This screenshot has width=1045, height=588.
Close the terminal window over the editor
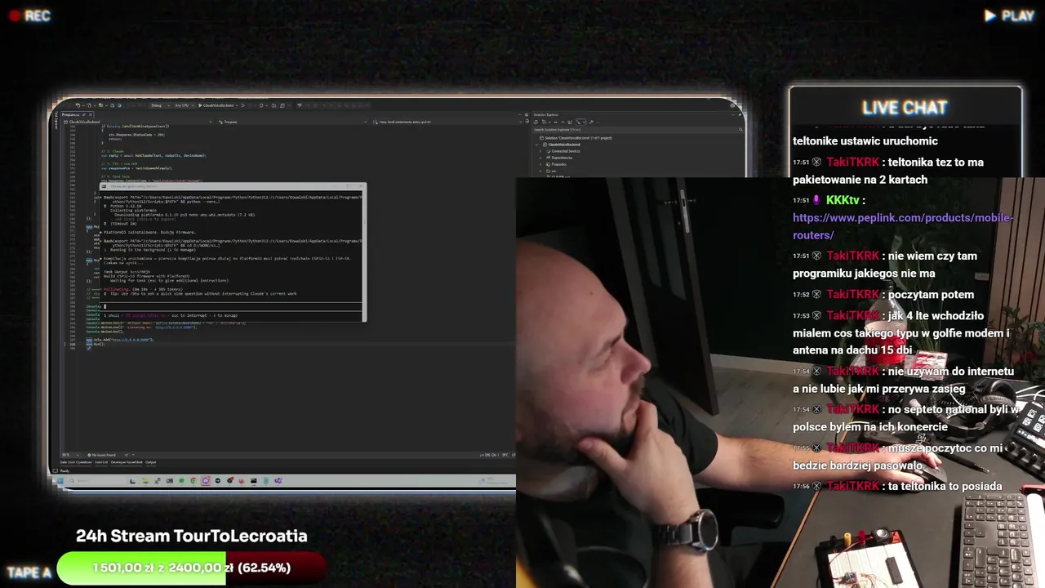[361, 186]
